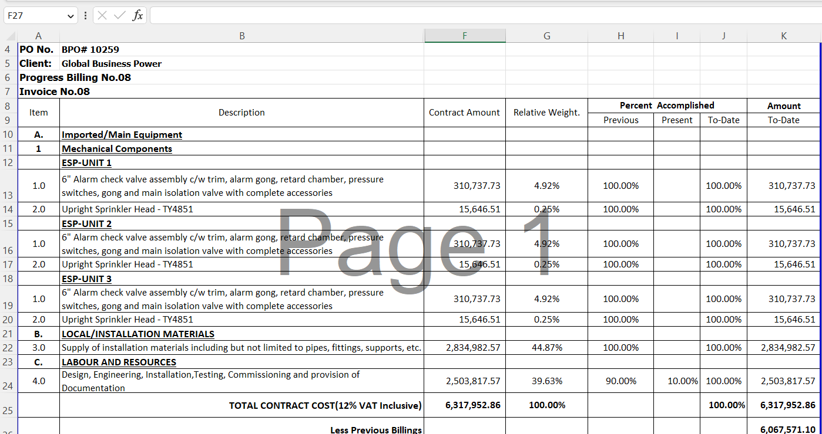Select row 21 header
This screenshot has height=434, width=822.
coord(9,334)
